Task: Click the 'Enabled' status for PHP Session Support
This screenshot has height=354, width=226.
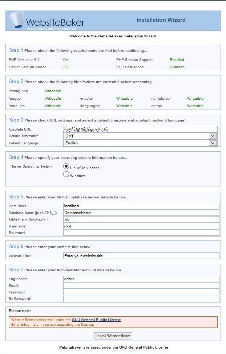Action: (177, 59)
